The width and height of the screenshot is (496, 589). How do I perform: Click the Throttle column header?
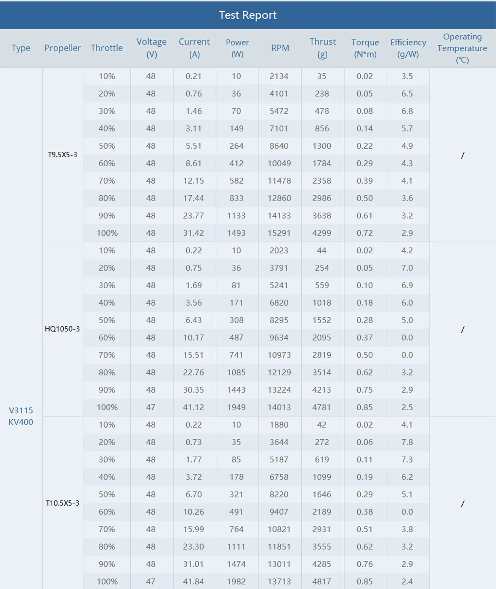(107, 48)
